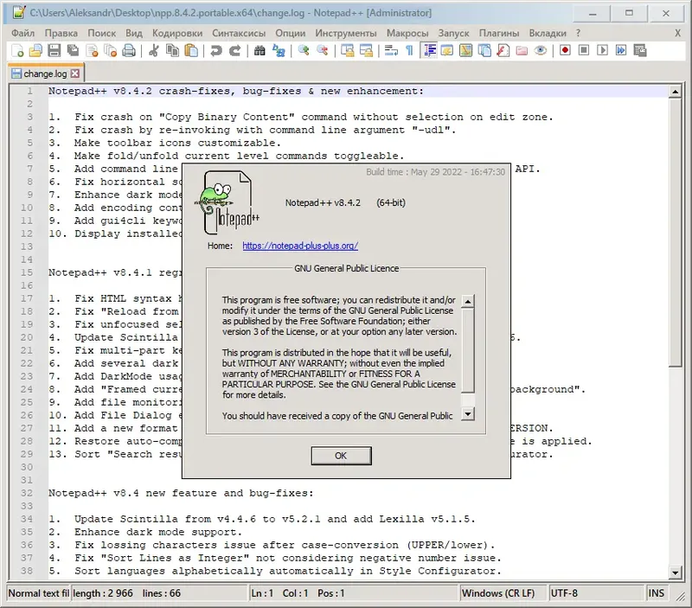The width and height of the screenshot is (692, 608).
Task: Open the Файл menu
Action: point(23,33)
